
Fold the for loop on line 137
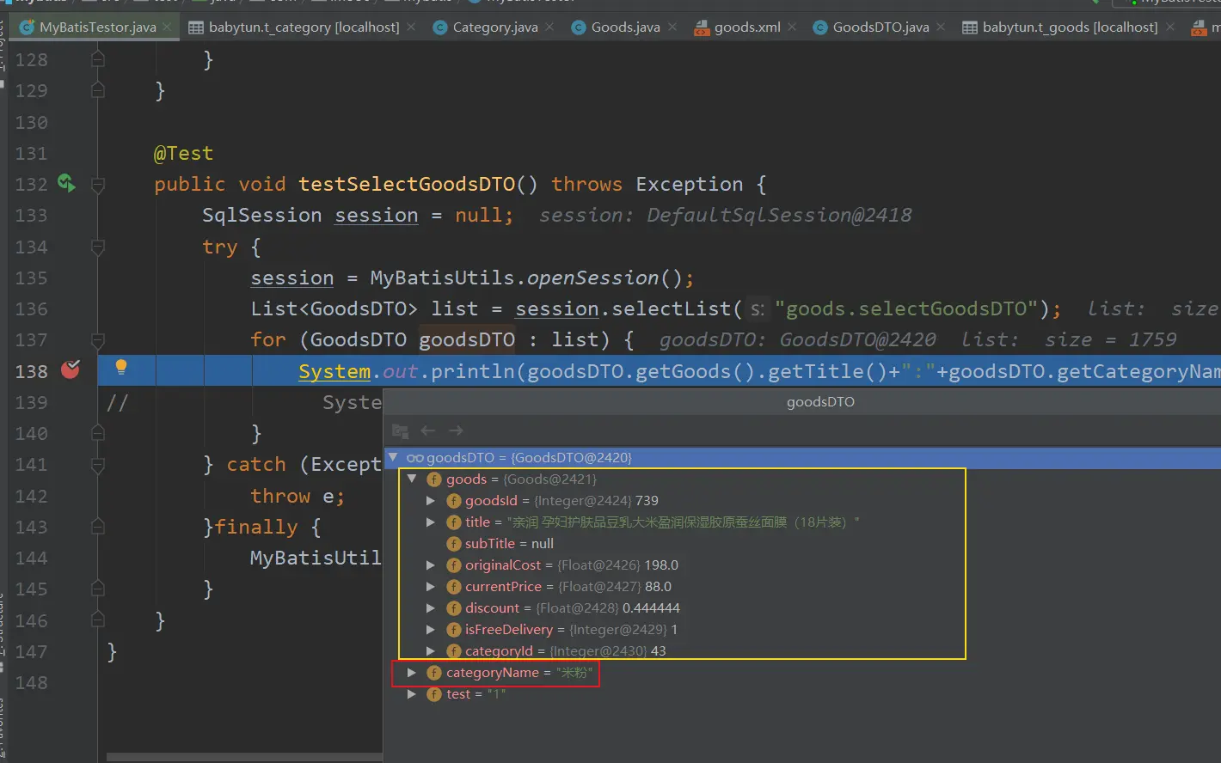(x=98, y=340)
